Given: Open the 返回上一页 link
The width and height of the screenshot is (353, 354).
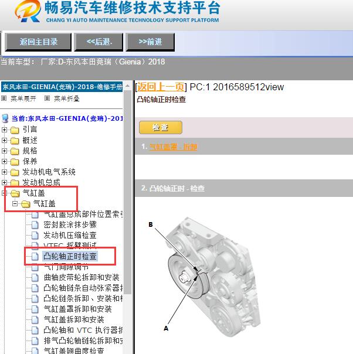Looking at the screenshot, I should [x=161, y=87].
